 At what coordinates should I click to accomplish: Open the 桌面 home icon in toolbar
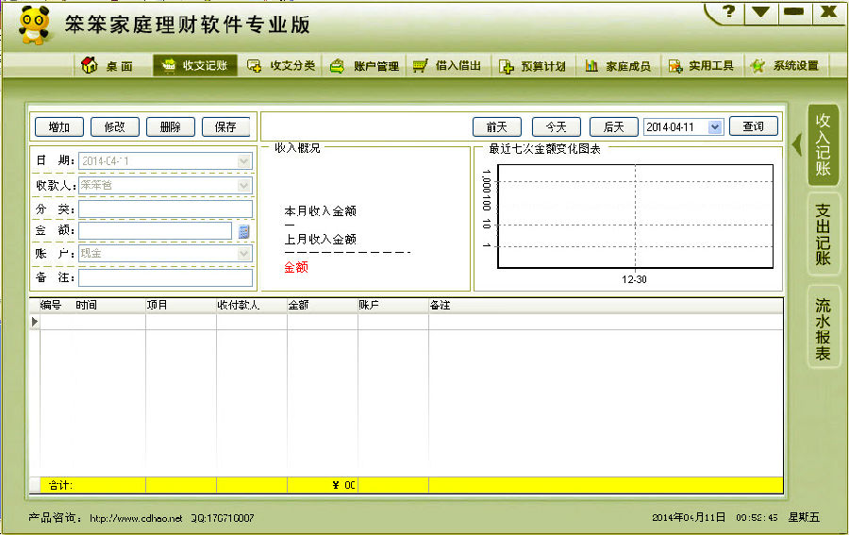coord(91,66)
